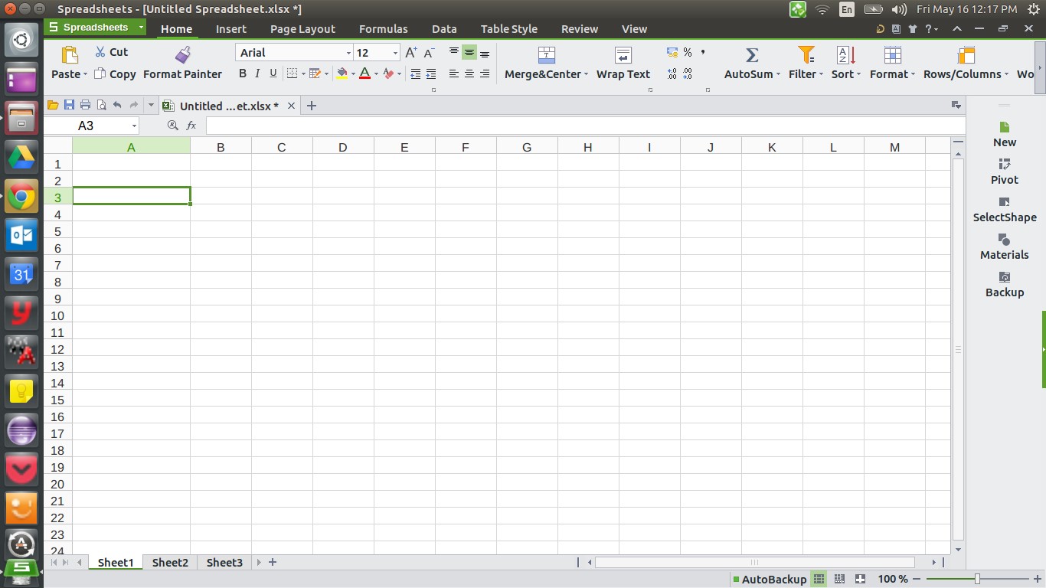Click the increase decimal places icon

click(x=673, y=73)
